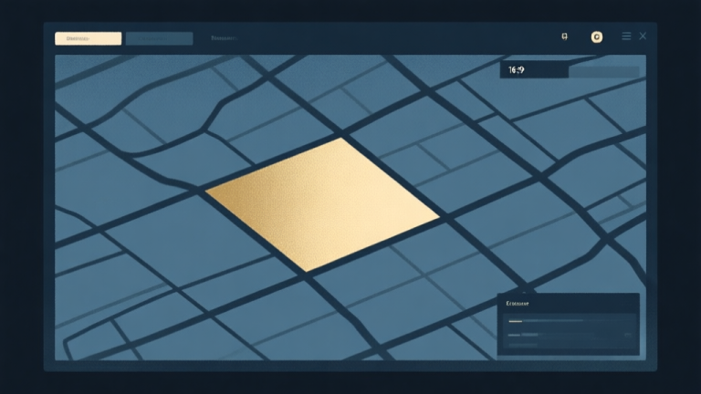Click the small bookmark icon in header
This screenshot has height=394, width=701.
(x=565, y=36)
